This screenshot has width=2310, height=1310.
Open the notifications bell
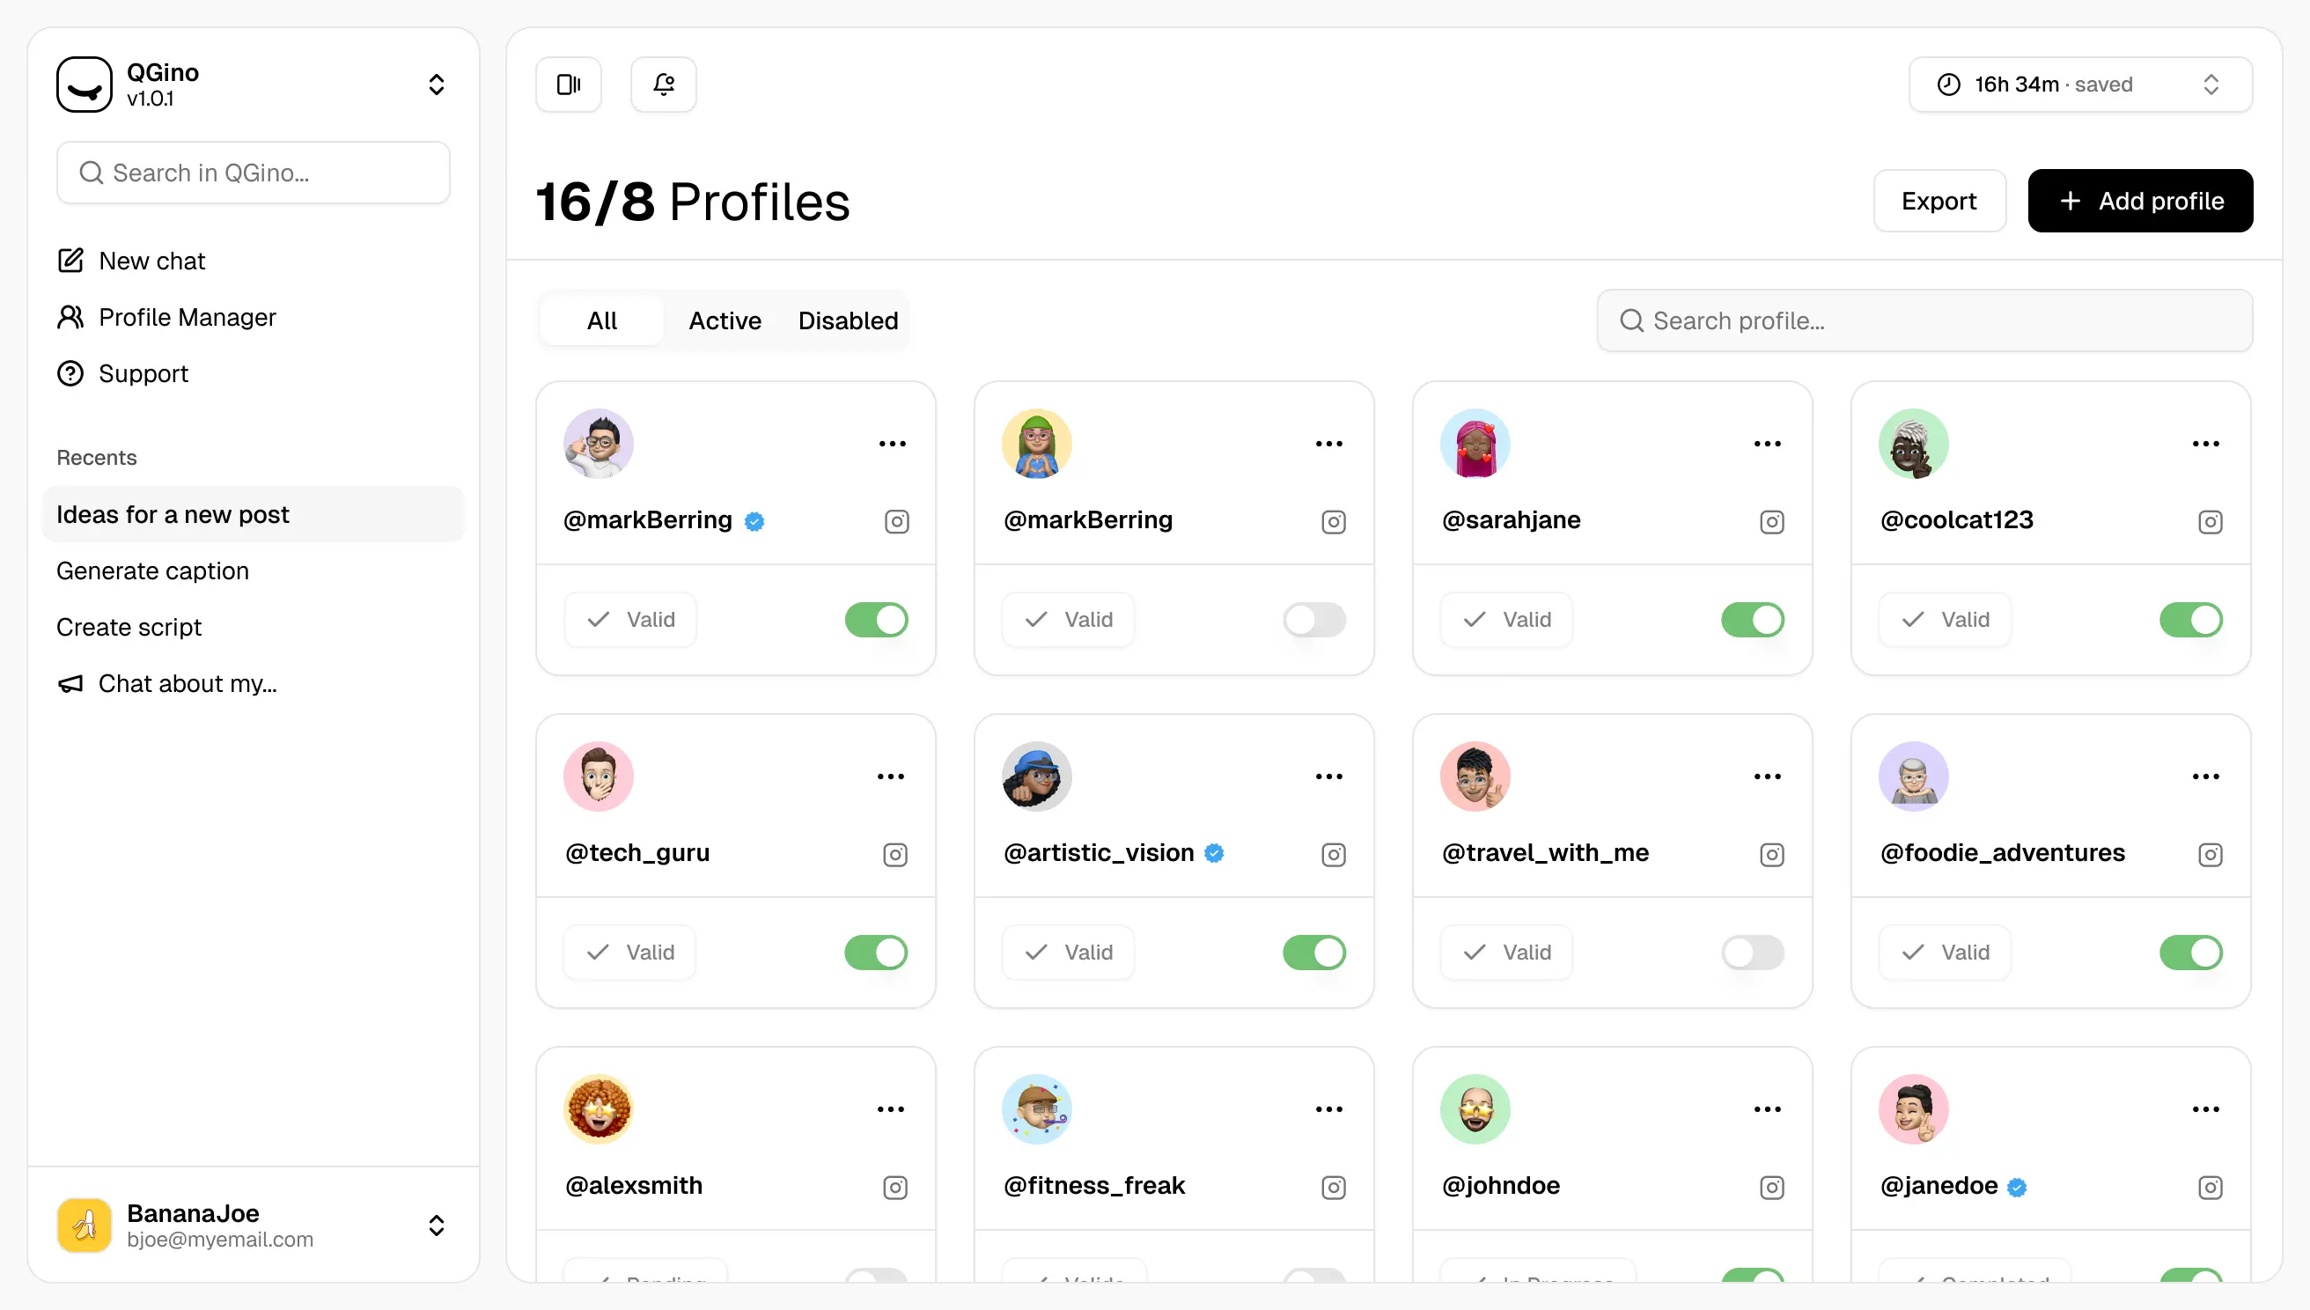(x=664, y=85)
